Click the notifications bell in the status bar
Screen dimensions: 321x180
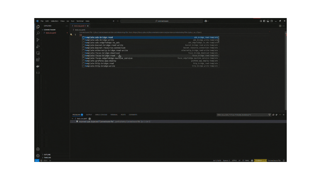click(x=284, y=160)
